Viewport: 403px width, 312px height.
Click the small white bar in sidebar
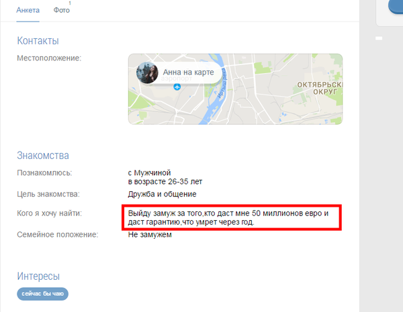click(379, 38)
